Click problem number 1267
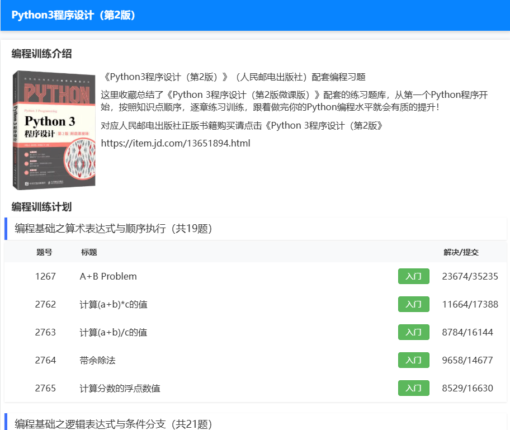This screenshot has height=430, width=510. coord(45,276)
